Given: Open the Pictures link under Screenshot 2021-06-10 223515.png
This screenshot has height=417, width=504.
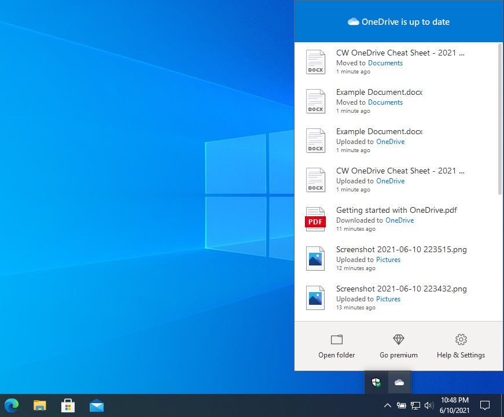Looking at the screenshot, I should (388, 260).
